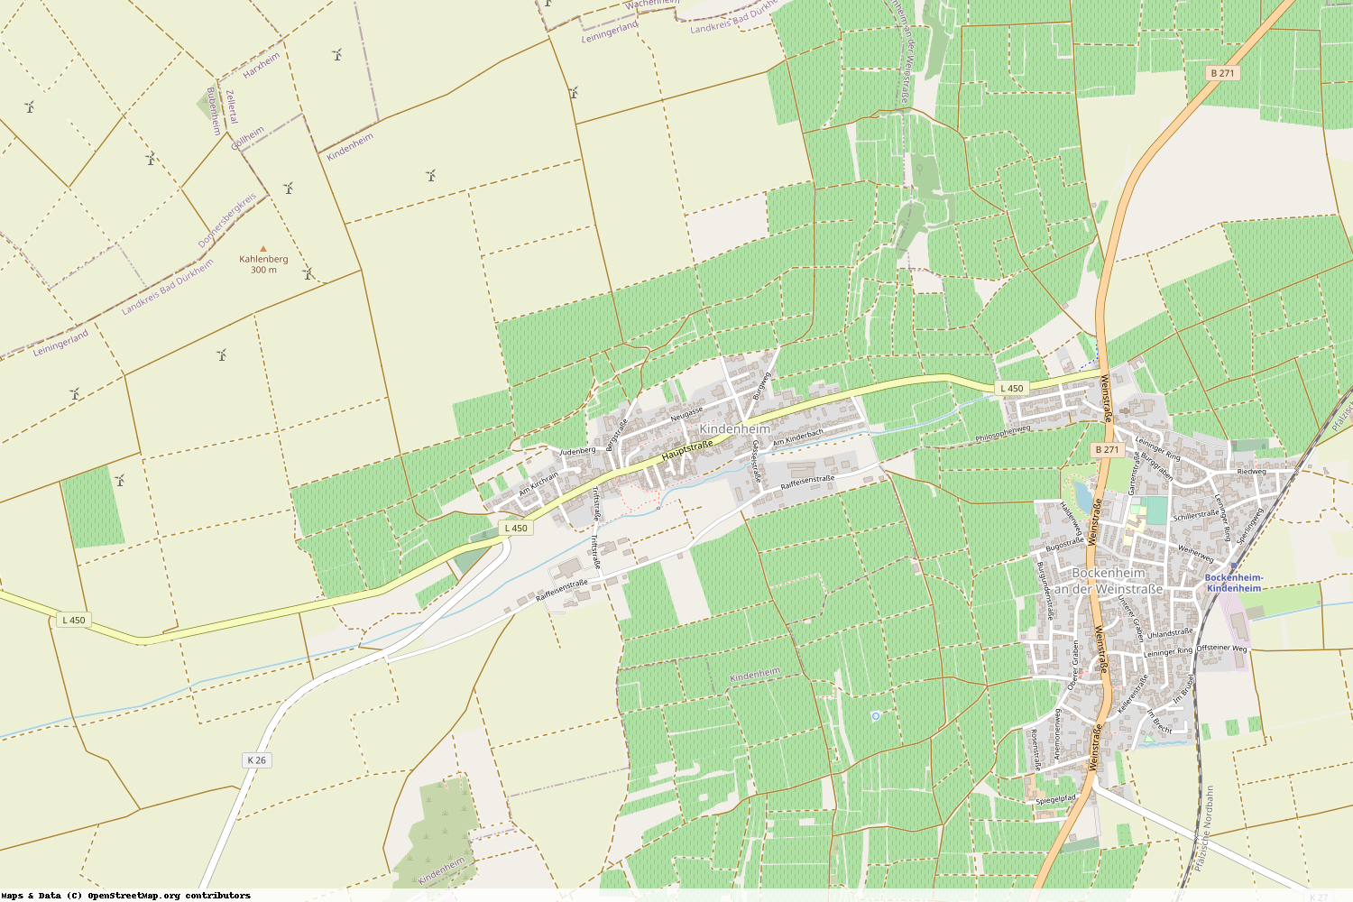Click the Gartenstraße street label
The height and width of the screenshot is (902, 1353).
point(1134,474)
